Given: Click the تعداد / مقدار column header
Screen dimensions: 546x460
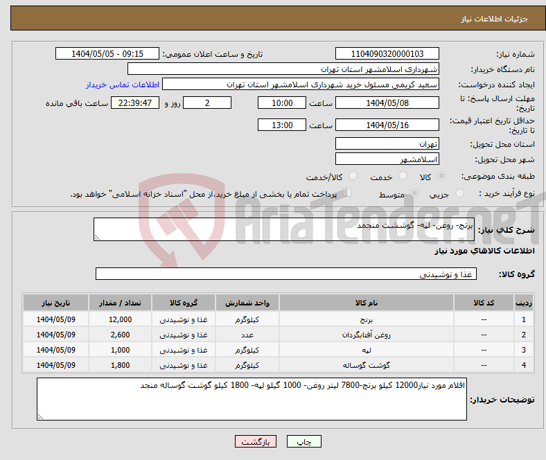Looking at the screenshot, I should point(120,303).
